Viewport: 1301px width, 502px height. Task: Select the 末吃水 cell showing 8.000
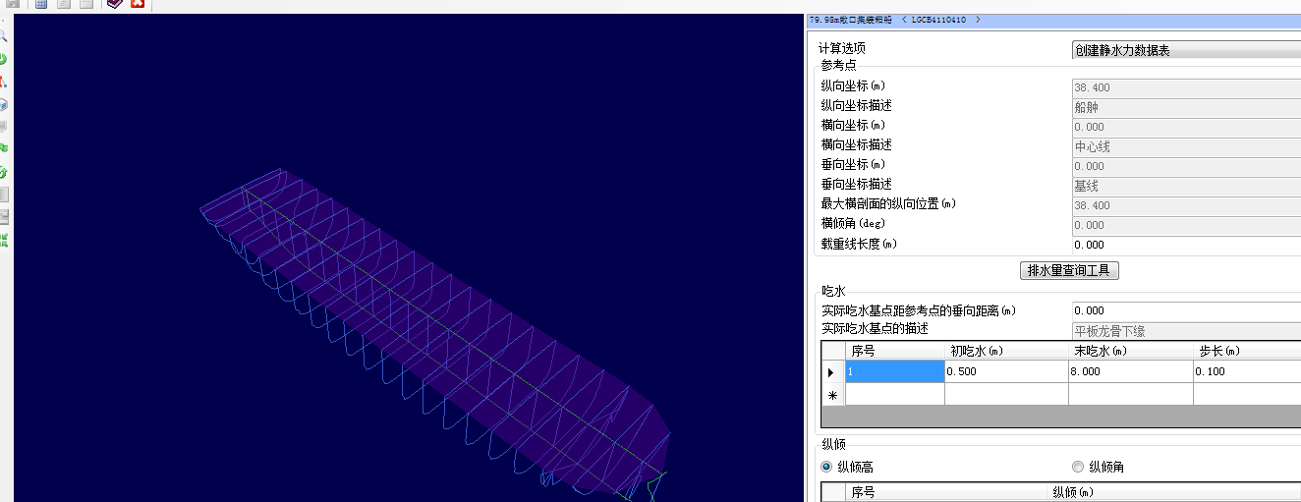(x=1130, y=372)
